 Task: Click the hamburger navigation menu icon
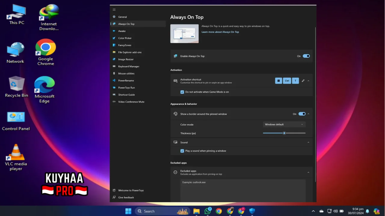click(114, 10)
